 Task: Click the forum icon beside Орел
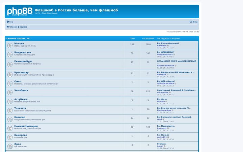pyautogui.click(x=10, y=146)
